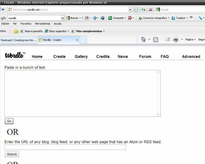Click the blue plus icon in Google toolbar

coord(95,18)
